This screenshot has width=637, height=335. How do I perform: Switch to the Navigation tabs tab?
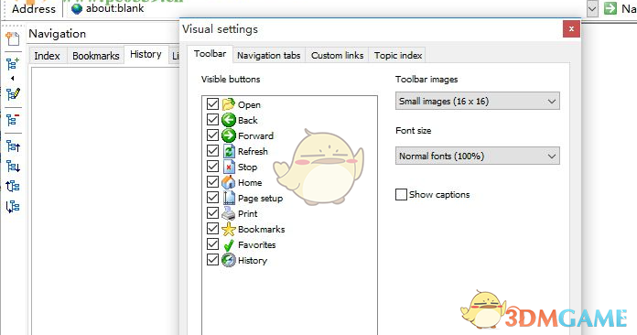[268, 55]
